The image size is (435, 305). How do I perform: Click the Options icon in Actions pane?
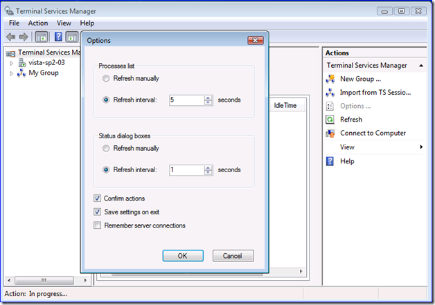point(330,106)
